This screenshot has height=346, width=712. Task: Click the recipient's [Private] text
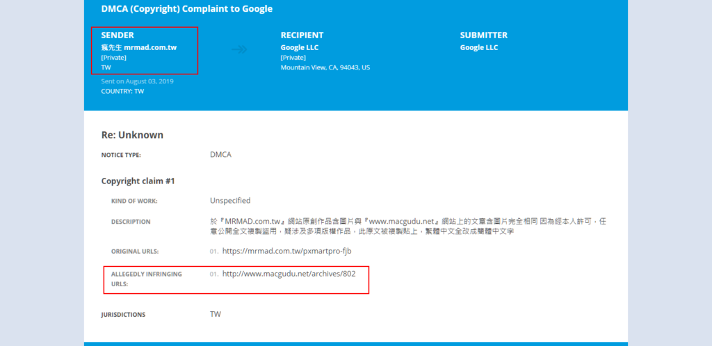pyautogui.click(x=293, y=58)
